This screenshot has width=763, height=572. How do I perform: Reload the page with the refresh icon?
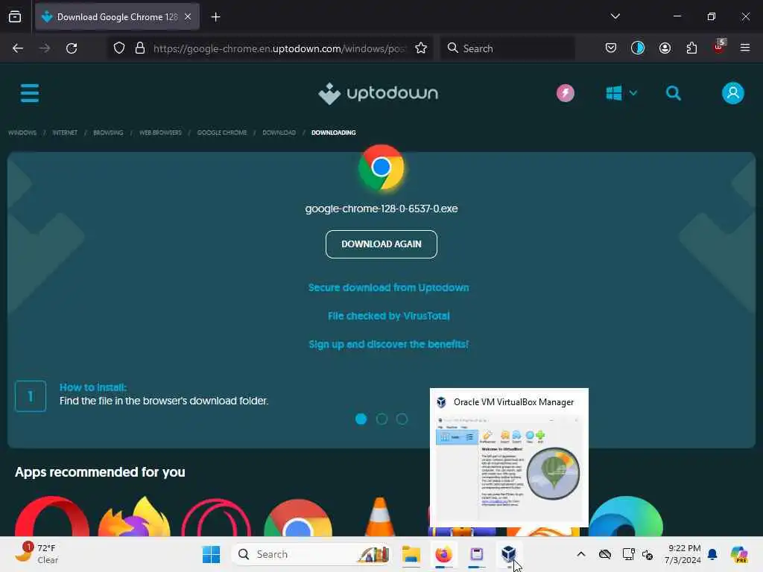72,48
